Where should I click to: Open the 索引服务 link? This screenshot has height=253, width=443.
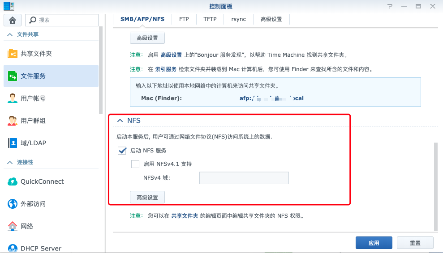tap(166, 69)
